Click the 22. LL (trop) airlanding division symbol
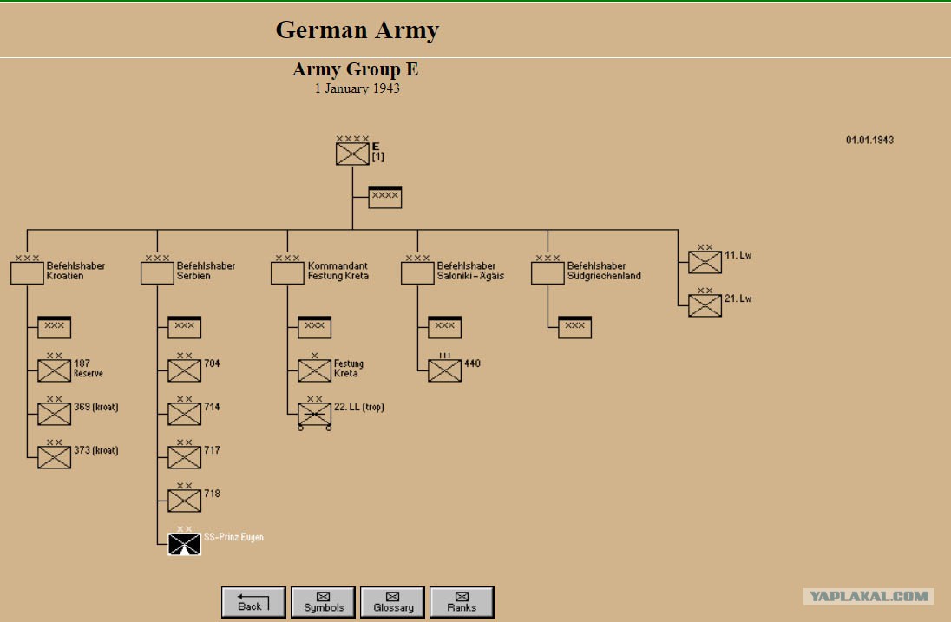The width and height of the screenshot is (951, 622). (x=315, y=416)
